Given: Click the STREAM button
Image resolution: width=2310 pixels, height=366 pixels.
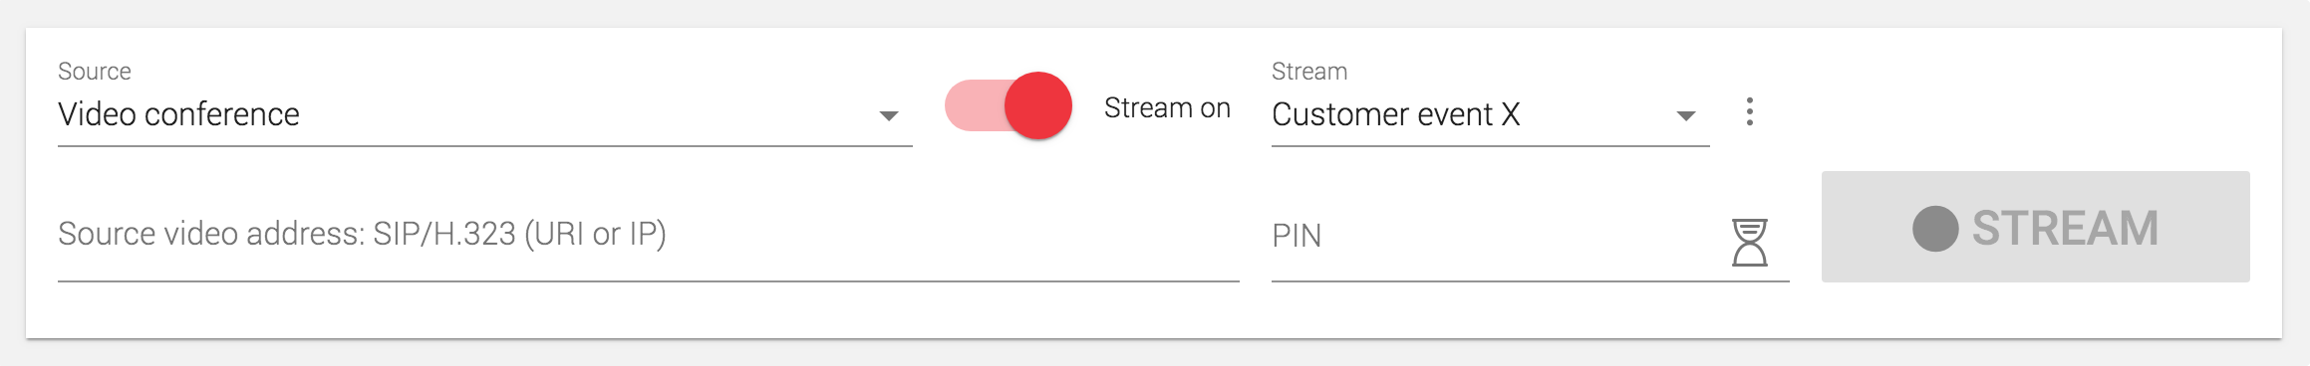Looking at the screenshot, I should 2036,227.
